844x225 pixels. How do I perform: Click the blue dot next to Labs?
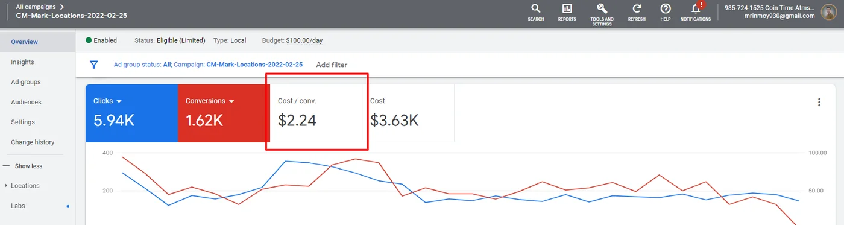[68, 206]
